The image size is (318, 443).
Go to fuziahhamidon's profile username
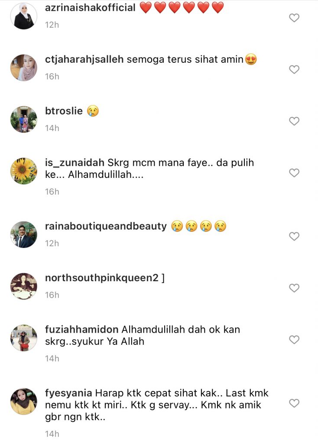(82, 329)
